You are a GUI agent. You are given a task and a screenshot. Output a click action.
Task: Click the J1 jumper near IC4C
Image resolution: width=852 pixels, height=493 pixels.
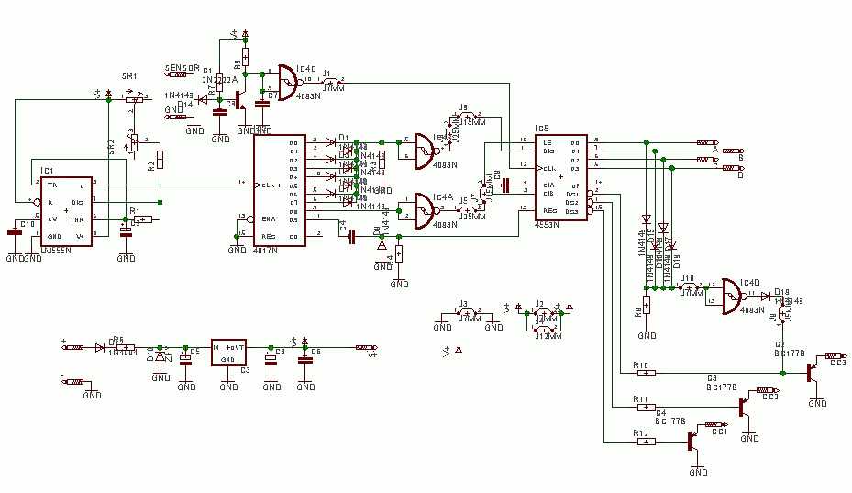click(332, 81)
